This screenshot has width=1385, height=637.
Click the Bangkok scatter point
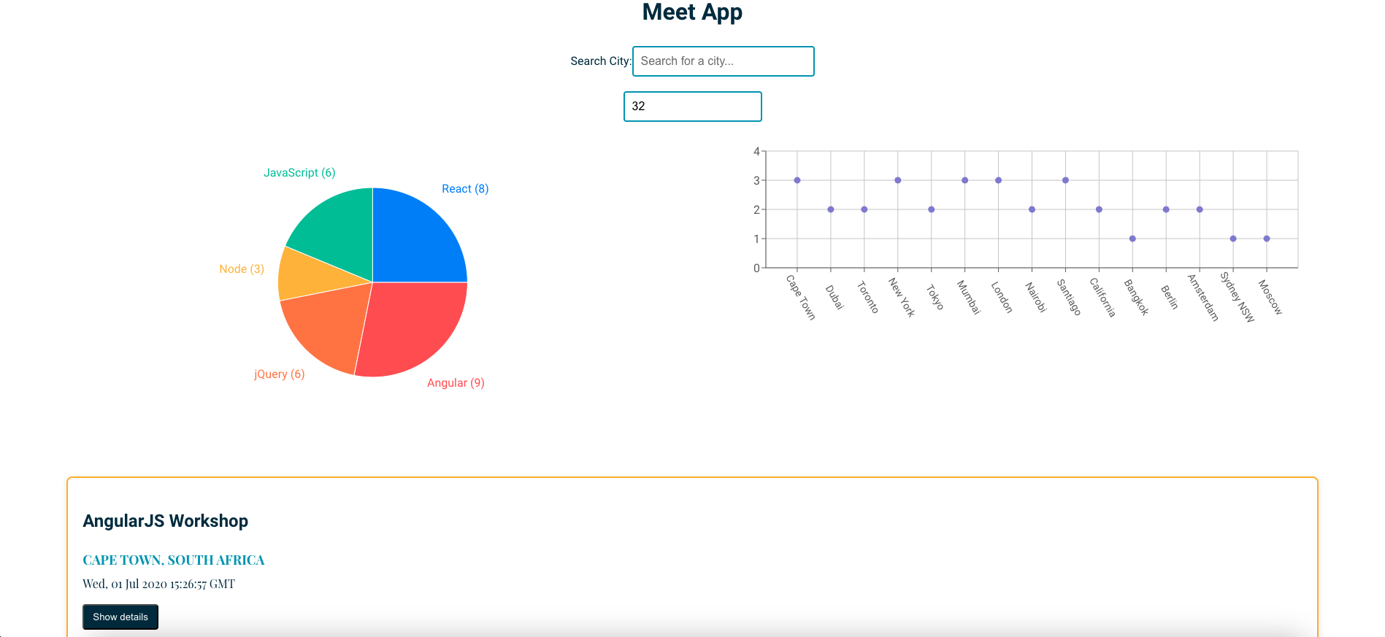pos(1132,239)
